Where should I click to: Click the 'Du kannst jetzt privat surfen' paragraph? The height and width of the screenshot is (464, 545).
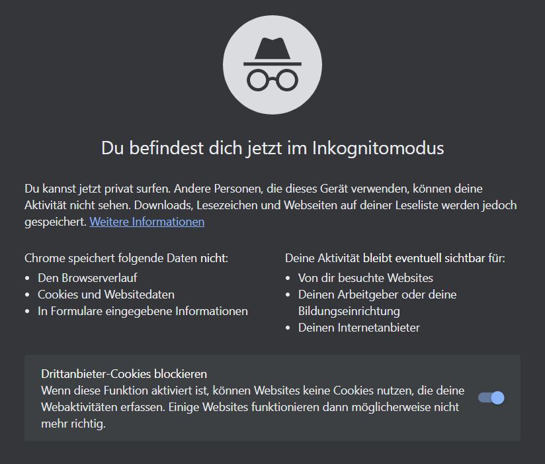(x=271, y=205)
